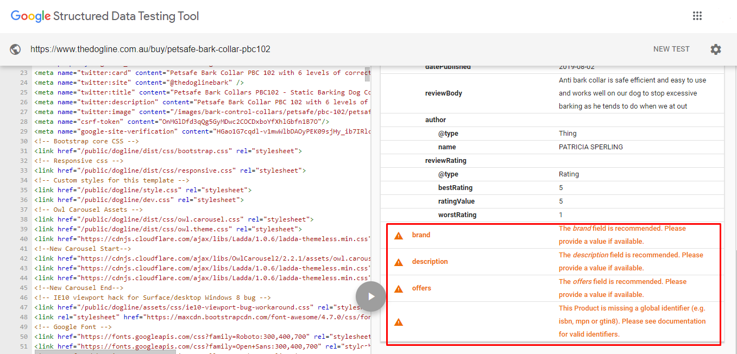Viewport: 737px width, 354px height.
Task: Click the Bootstrap core CSS comment line
Action: tap(87, 141)
